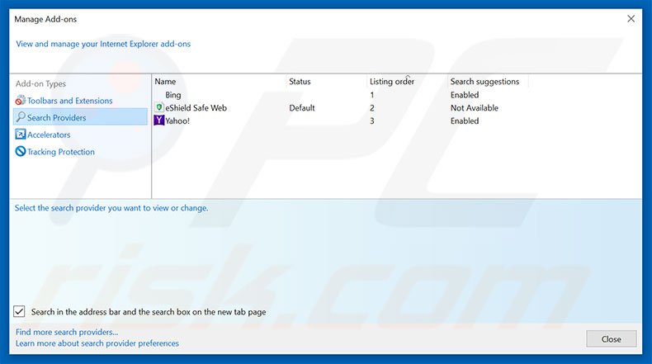Click the Search Providers magnifier icon
The width and height of the screenshot is (652, 364).
pyautogui.click(x=21, y=117)
